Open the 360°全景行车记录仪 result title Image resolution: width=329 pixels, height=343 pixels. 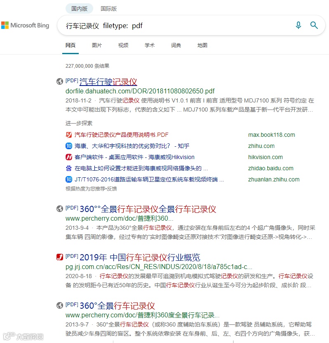pyautogui.click(x=117, y=306)
